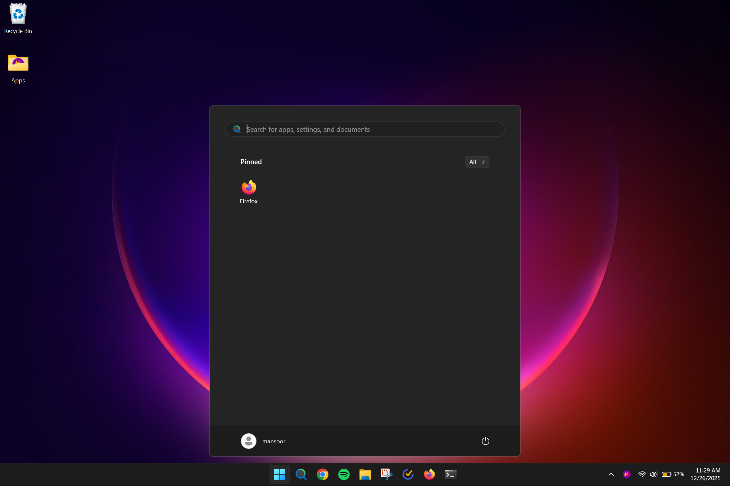
Task: Open the checkmark tasks app in taskbar
Action: click(408, 474)
